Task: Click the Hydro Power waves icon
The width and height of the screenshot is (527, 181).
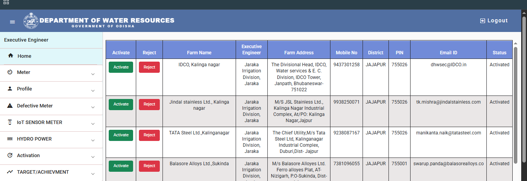Action: coord(10,139)
